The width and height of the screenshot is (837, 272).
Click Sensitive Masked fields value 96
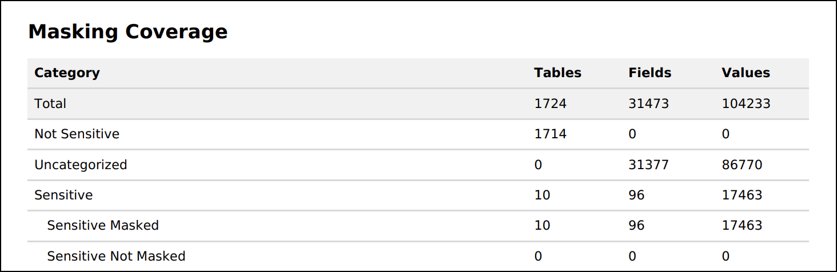pos(636,225)
